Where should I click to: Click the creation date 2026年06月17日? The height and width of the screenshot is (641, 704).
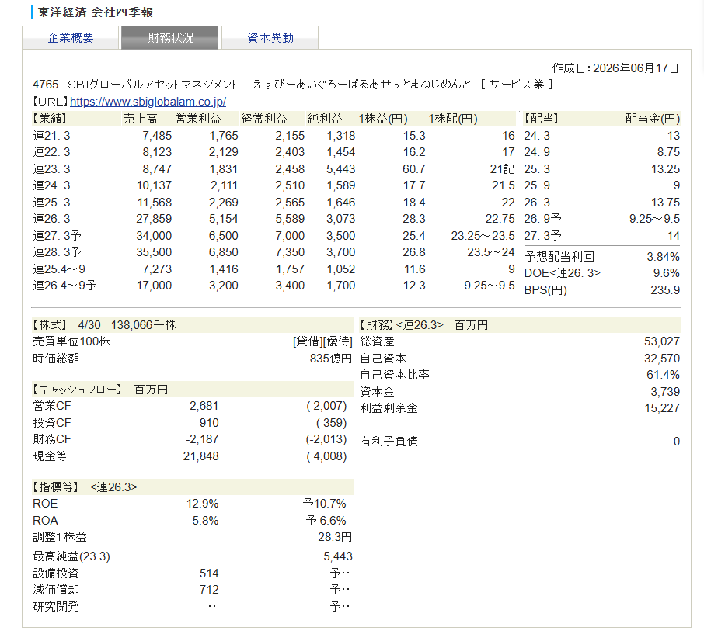[x=636, y=68]
